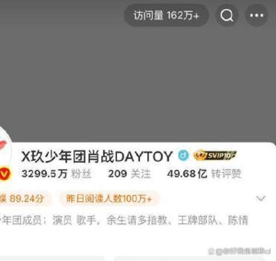Open the three-dot more options menu
Screen dimensions: 276x261
coord(257,15)
